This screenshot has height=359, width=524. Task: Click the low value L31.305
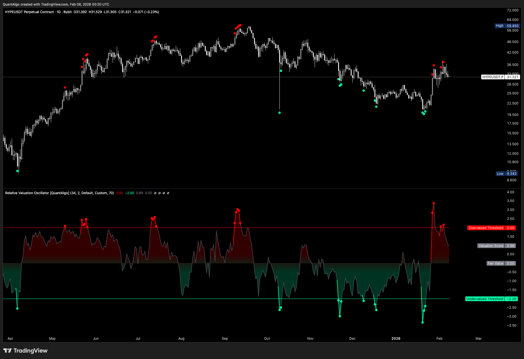click(110, 12)
